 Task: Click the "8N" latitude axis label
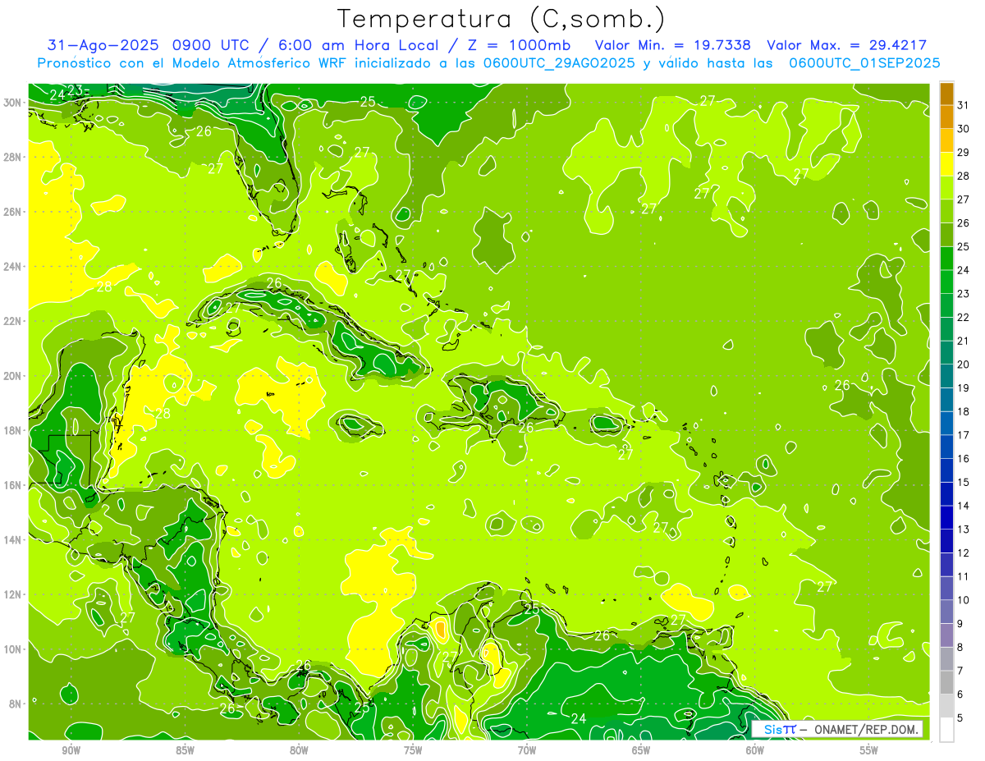(15, 704)
